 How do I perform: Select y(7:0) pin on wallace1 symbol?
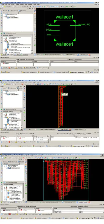(49, 30)
